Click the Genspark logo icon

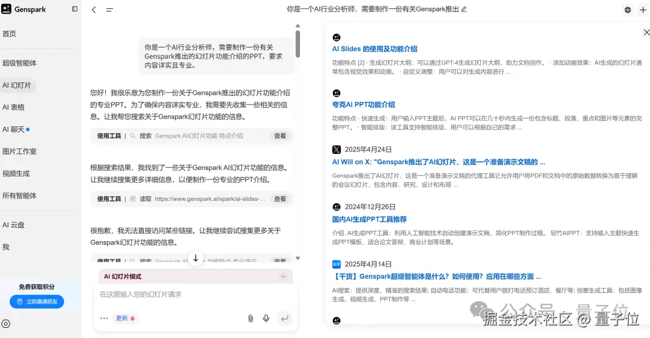(x=6, y=9)
